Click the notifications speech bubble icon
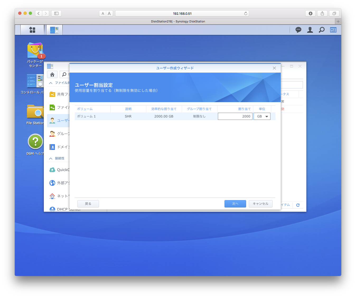Viewport: 356px width, 297px height. 298,30
